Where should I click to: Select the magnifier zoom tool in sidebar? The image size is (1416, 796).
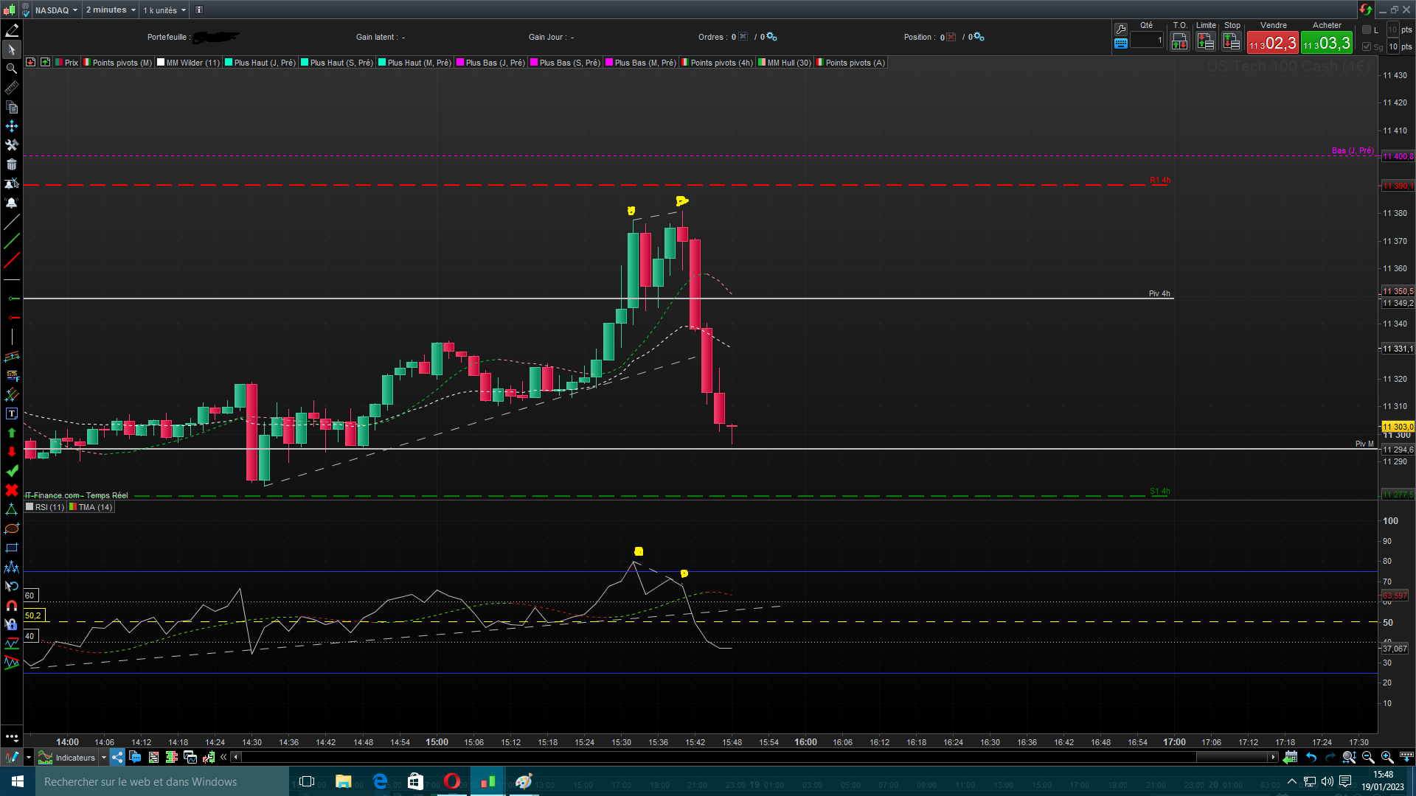point(11,69)
